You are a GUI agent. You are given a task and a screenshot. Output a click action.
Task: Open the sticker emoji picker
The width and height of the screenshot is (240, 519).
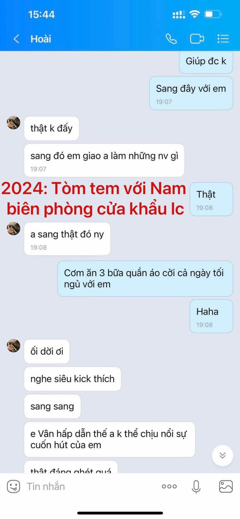tap(13, 486)
